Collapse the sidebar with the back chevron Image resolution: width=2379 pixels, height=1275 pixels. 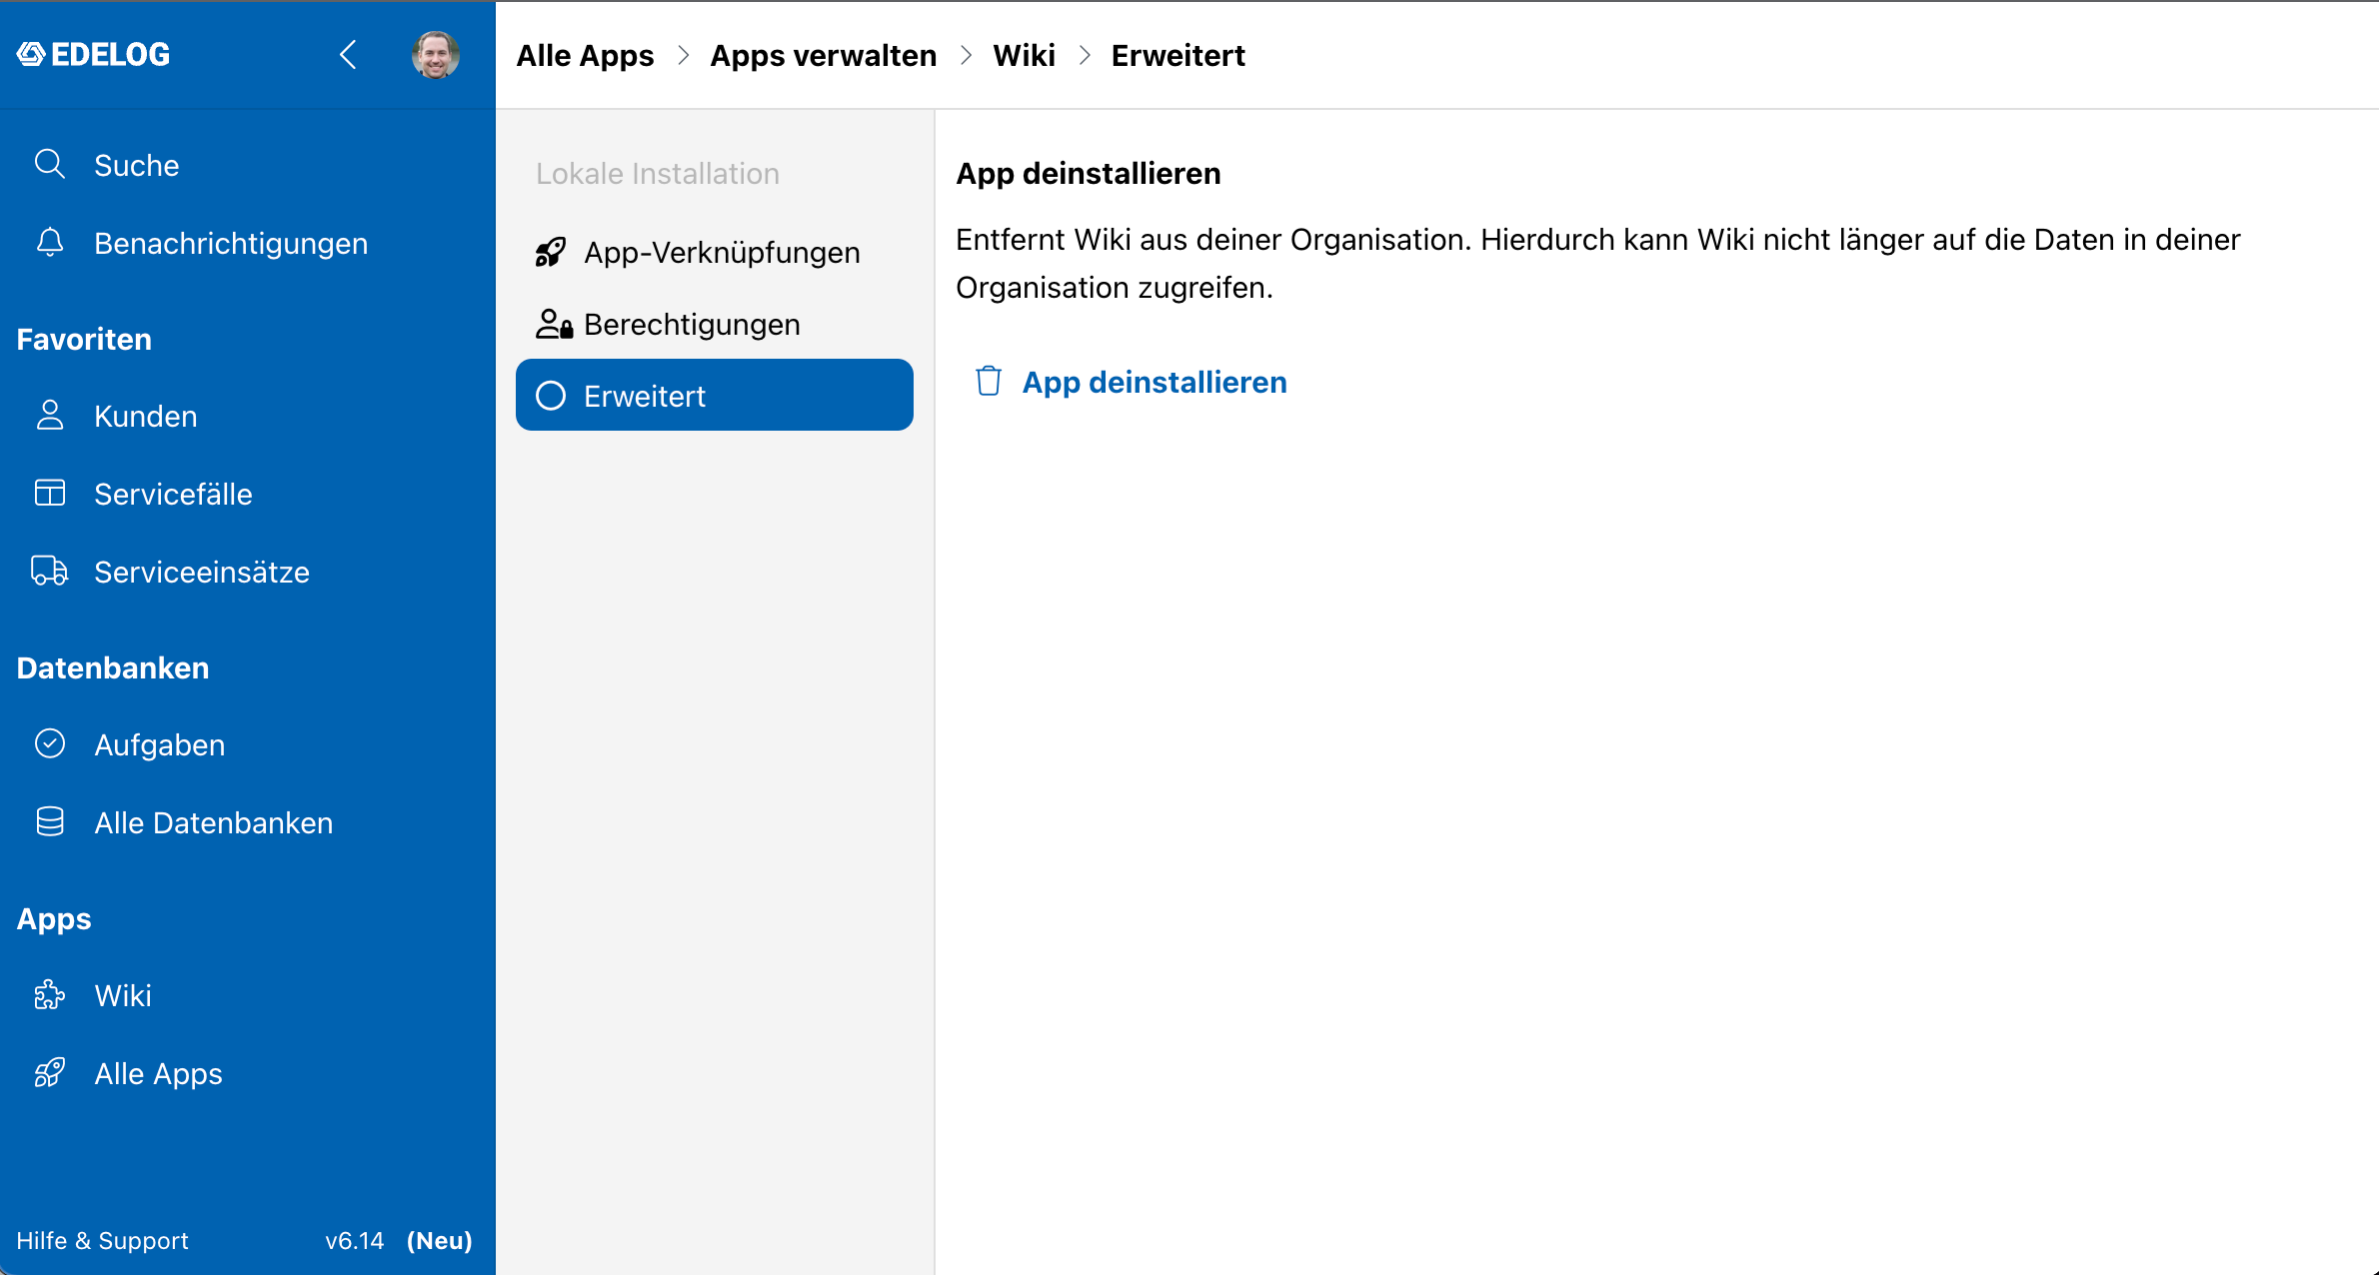tap(348, 54)
